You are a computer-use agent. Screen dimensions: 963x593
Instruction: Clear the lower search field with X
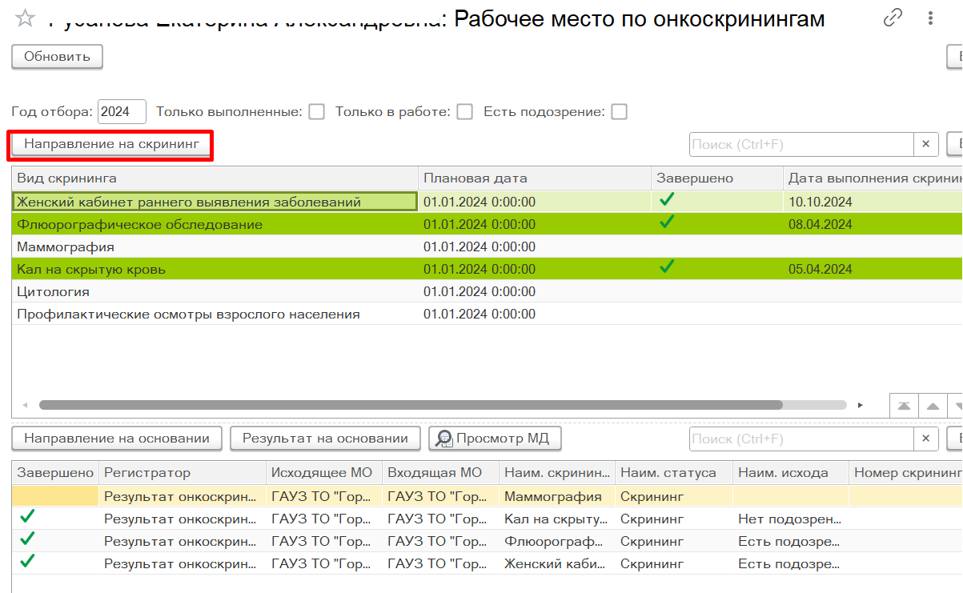tap(925, 439)
